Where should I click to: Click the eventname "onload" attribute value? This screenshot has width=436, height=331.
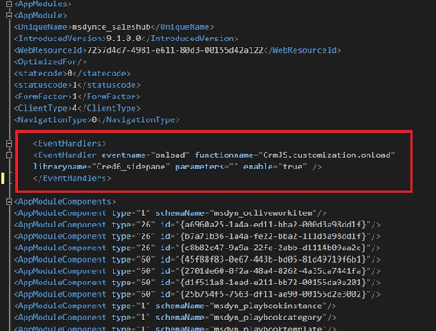[170, 155]
